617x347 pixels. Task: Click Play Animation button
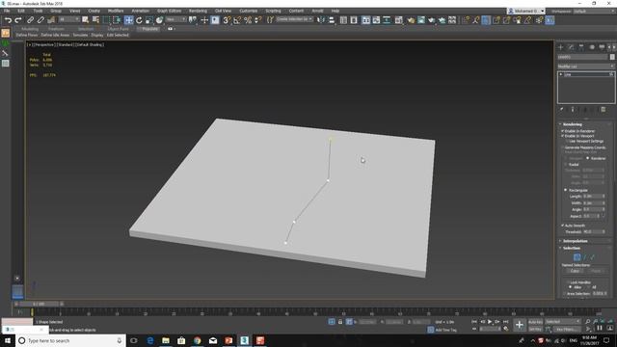point(490,322)
